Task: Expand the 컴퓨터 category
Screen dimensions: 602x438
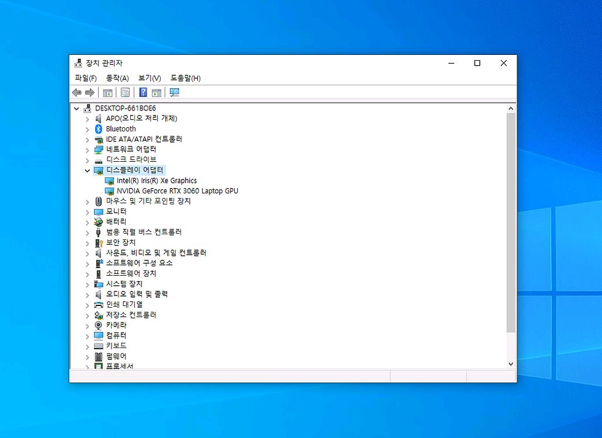Action: point(88,336)
